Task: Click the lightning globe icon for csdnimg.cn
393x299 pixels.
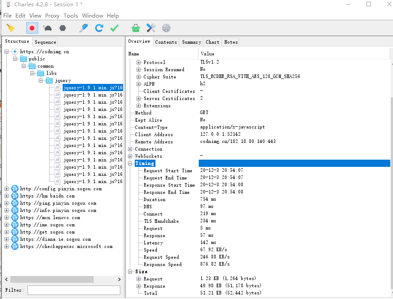Action: click(x=15, y=52)
